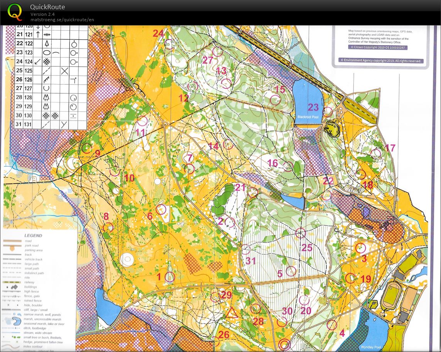Click the 'vehicle track' legend entry
Screen dimensions: 441x352
[34, 259]
